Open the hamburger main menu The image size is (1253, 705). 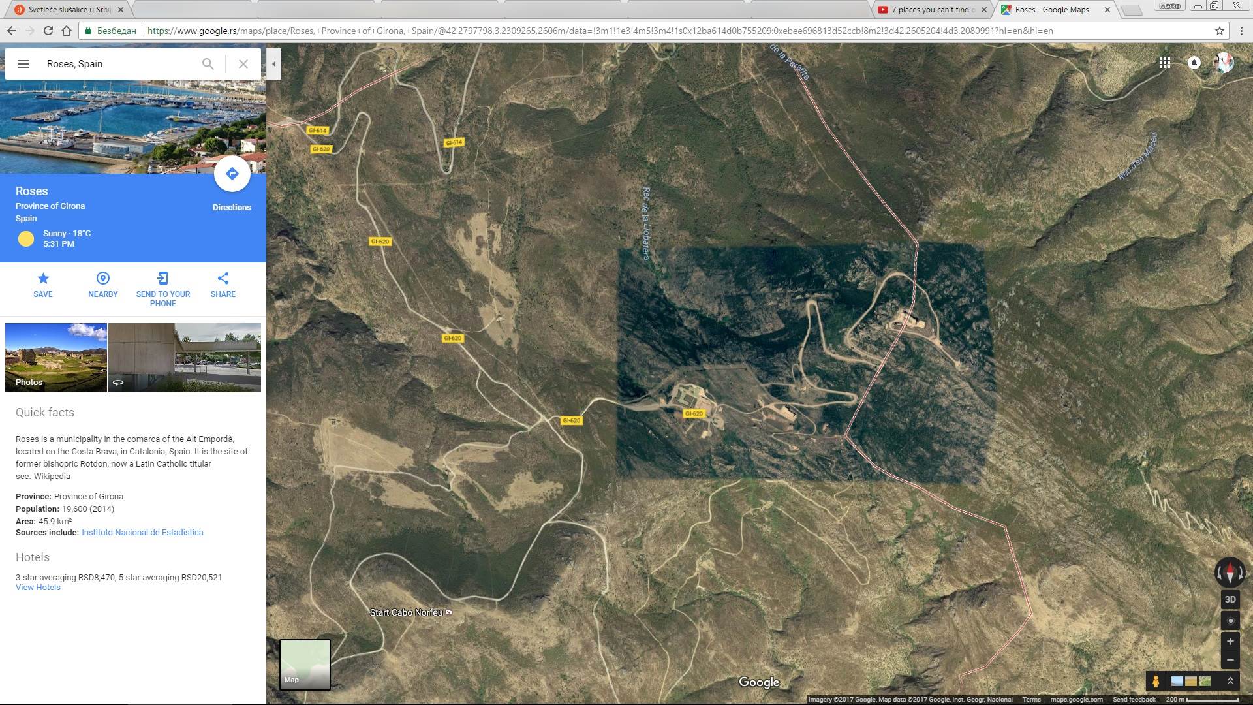tap(23, 64)
